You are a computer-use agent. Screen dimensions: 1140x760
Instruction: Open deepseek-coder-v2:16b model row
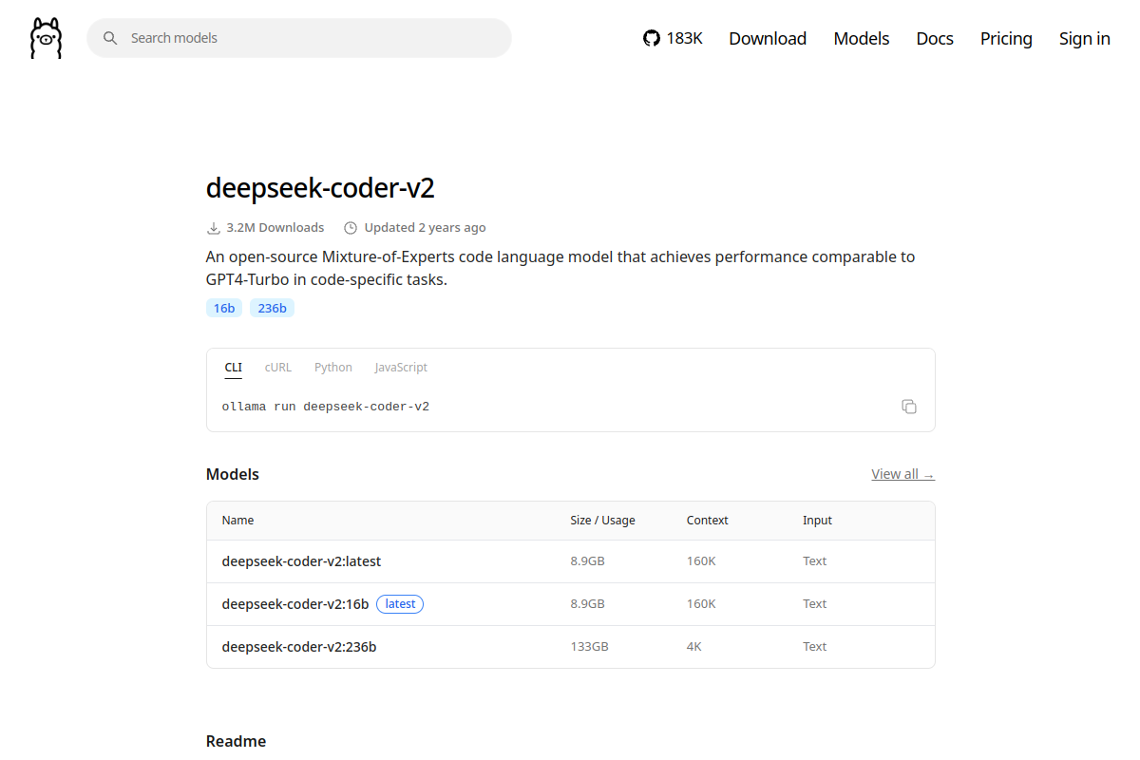tap(570, 604)
